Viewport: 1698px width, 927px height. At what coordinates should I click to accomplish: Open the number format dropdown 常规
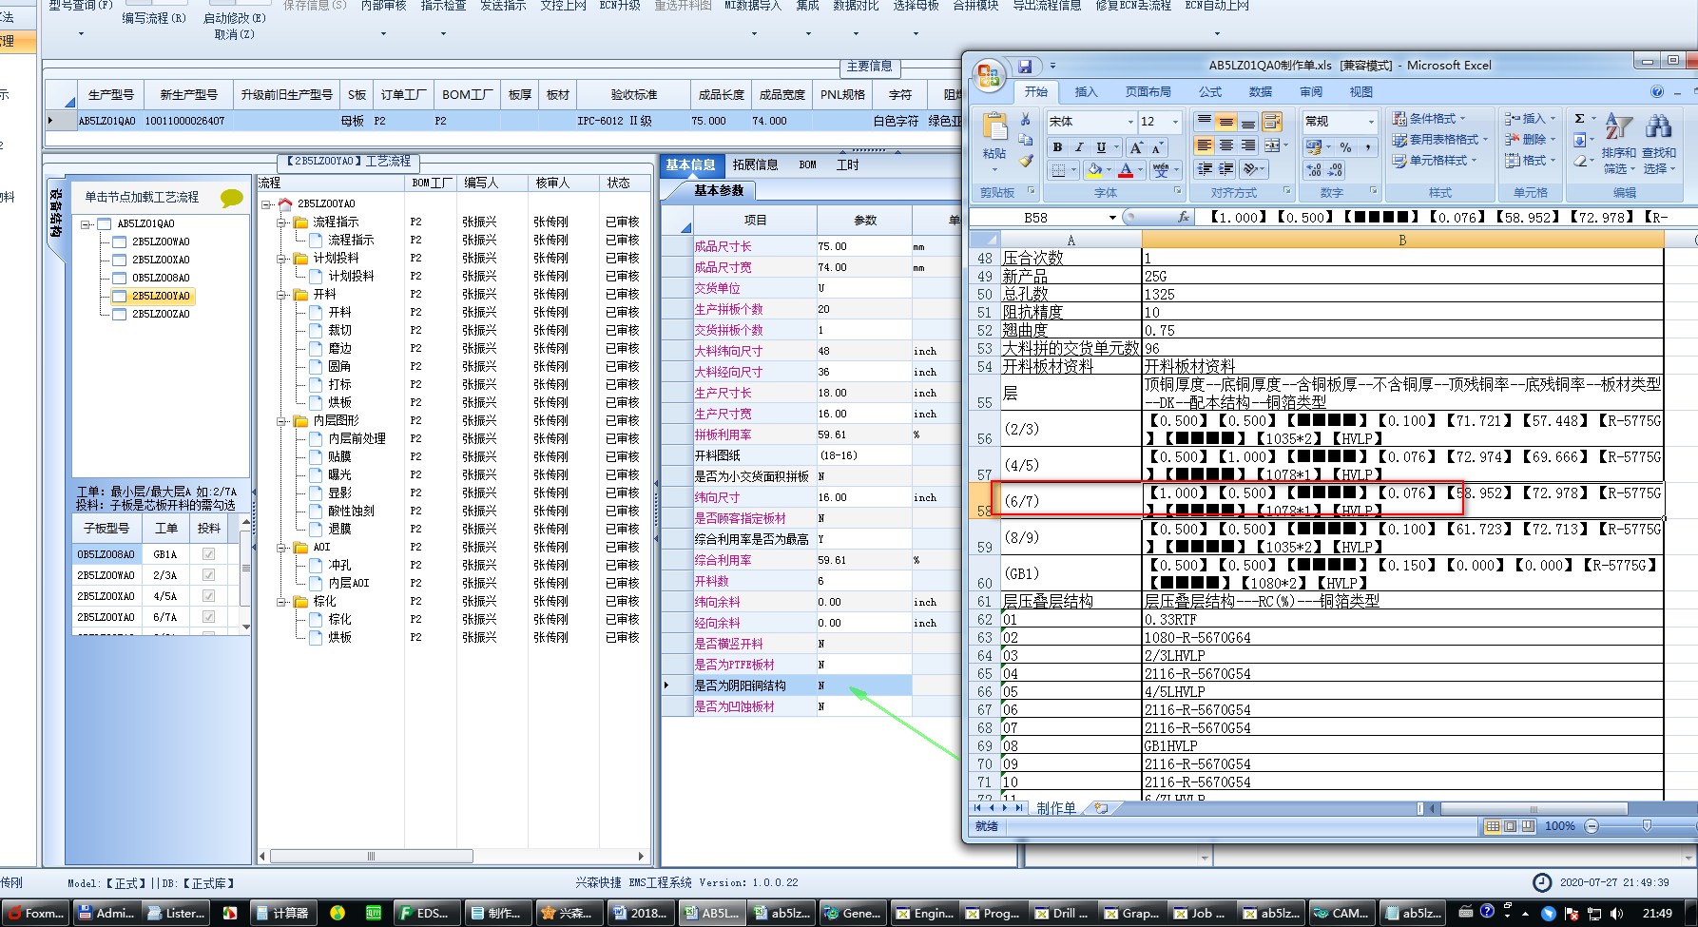[x=1370, y=122]
